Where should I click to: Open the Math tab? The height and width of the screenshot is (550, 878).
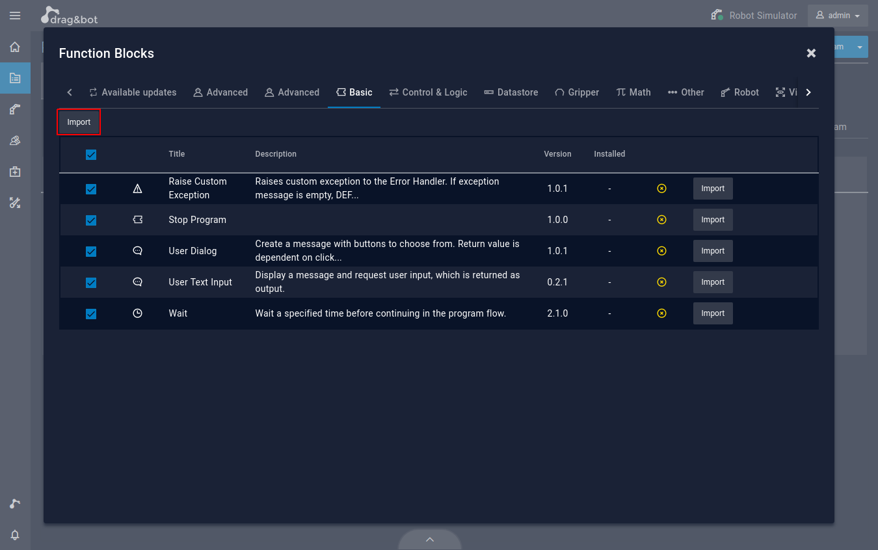tap(633, 92)
